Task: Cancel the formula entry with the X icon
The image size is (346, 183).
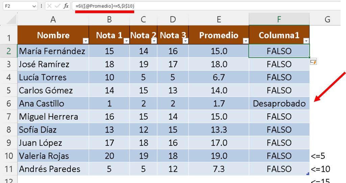Action: pyautogui.click(x=49, y=6)
